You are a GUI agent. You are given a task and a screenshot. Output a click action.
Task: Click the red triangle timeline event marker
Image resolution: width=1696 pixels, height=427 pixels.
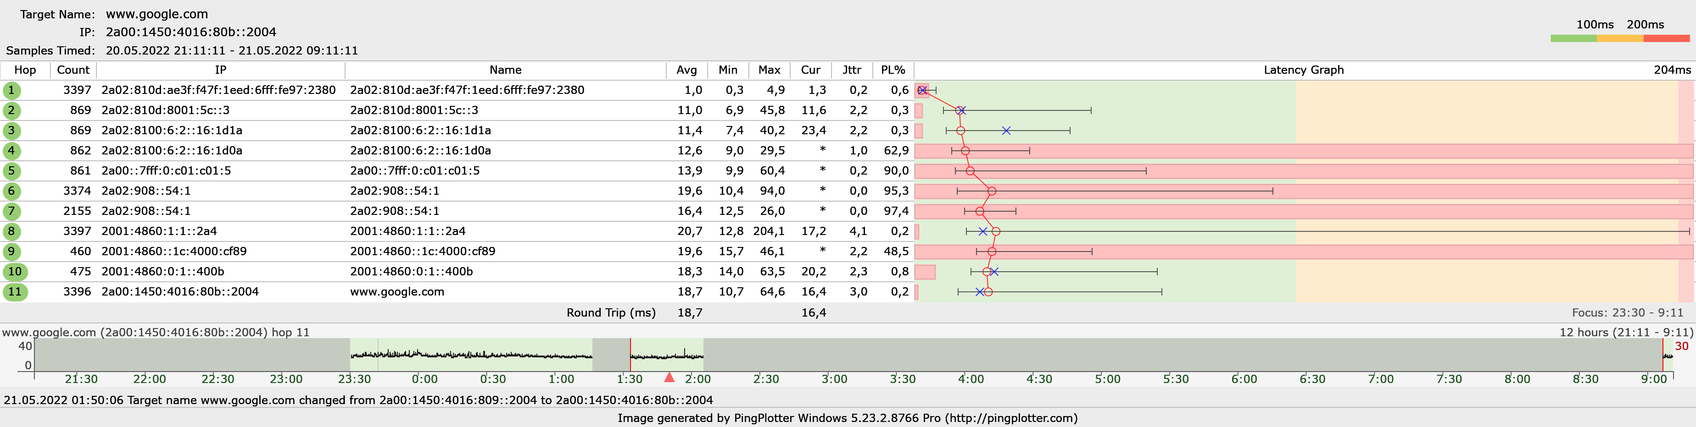(669, 377)
